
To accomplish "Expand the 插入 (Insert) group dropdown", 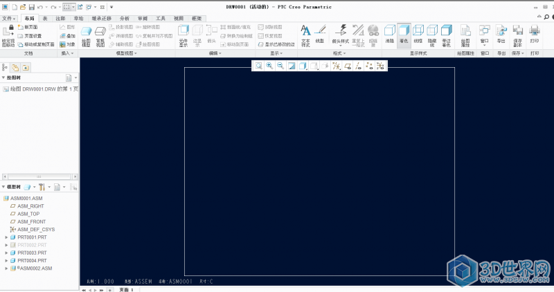I will 67,53.
